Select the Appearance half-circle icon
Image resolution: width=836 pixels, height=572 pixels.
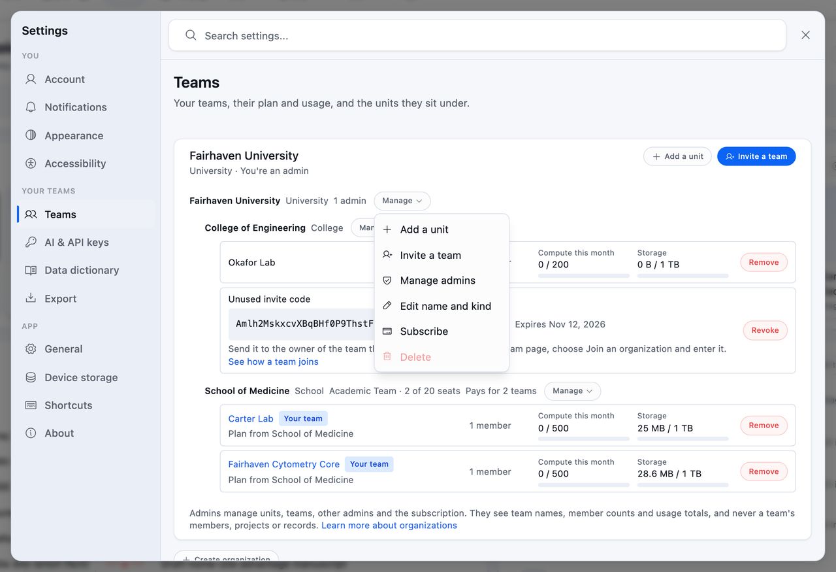tap(31, 135)
